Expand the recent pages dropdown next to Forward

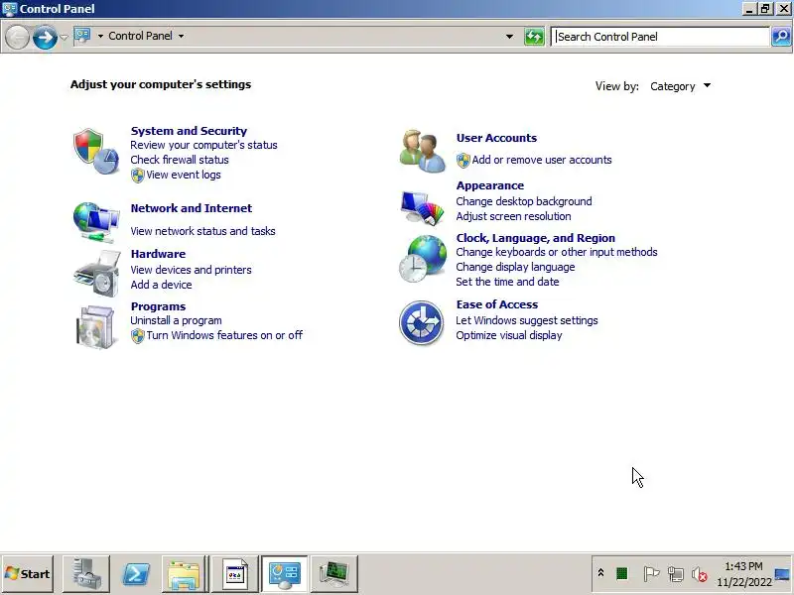(64, 37)
